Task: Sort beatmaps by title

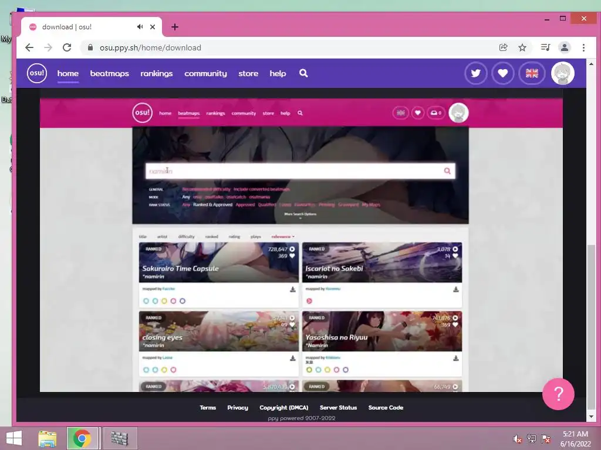Action: point(143,237)
